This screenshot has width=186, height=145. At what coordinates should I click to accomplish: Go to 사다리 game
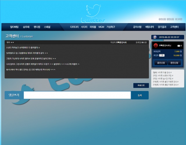(x=84, y=27)
